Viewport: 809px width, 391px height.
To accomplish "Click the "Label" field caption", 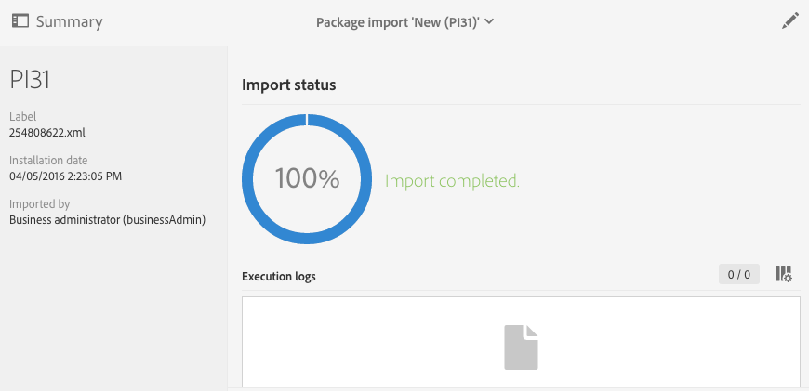I will [x=23, y=117].
